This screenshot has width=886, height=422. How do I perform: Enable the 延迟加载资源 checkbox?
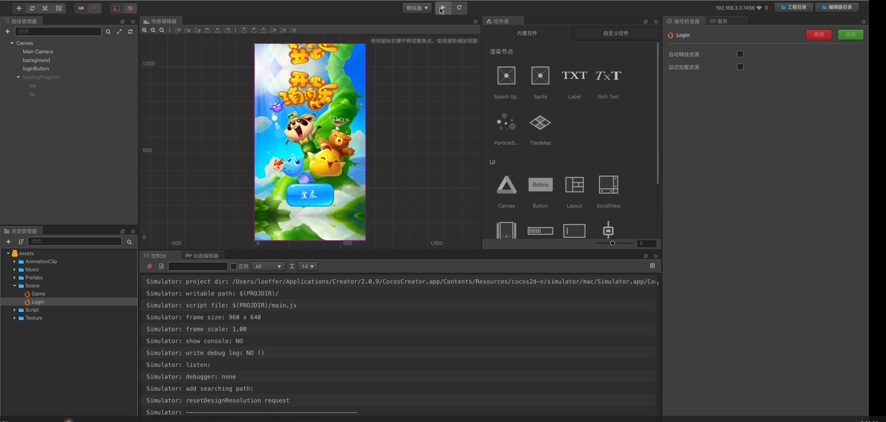pos(740,67)
